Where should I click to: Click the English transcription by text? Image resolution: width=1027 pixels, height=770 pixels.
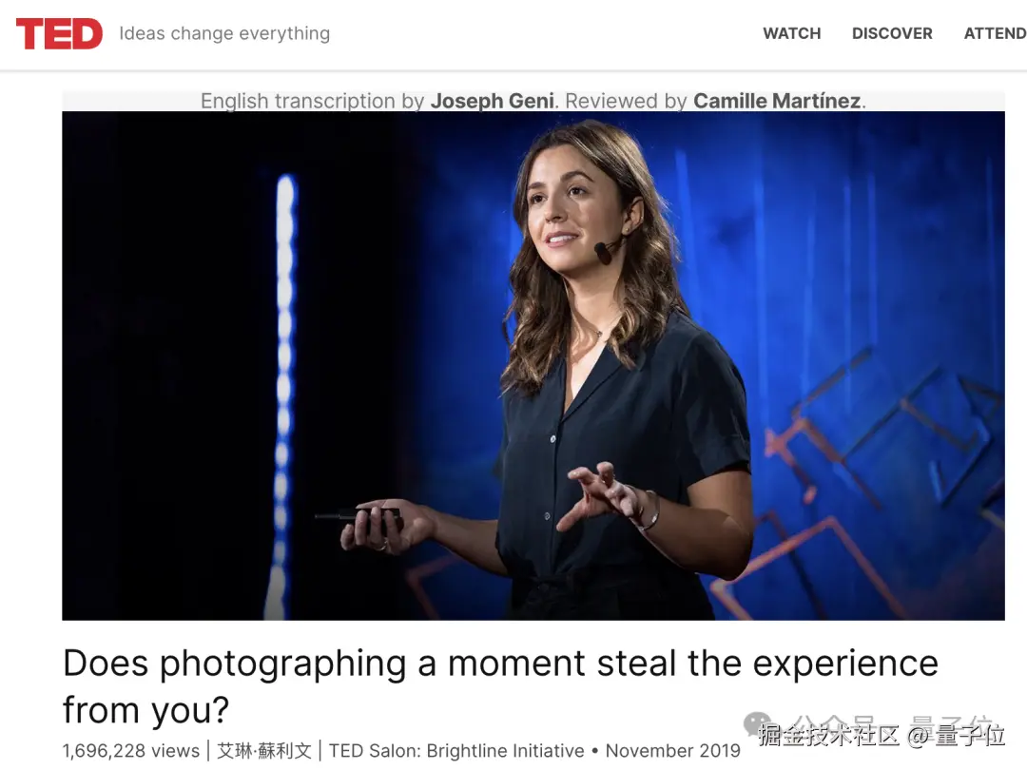(313, 101)
